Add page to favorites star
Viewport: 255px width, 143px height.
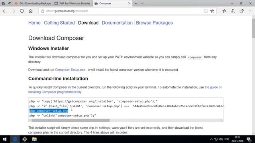tap(212, 11)
